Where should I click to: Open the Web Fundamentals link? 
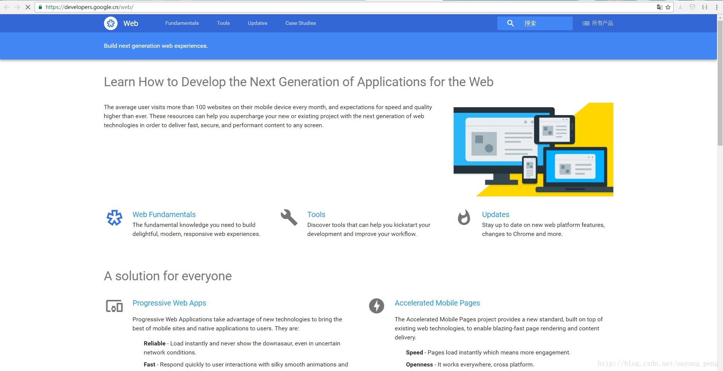(164, 214)
